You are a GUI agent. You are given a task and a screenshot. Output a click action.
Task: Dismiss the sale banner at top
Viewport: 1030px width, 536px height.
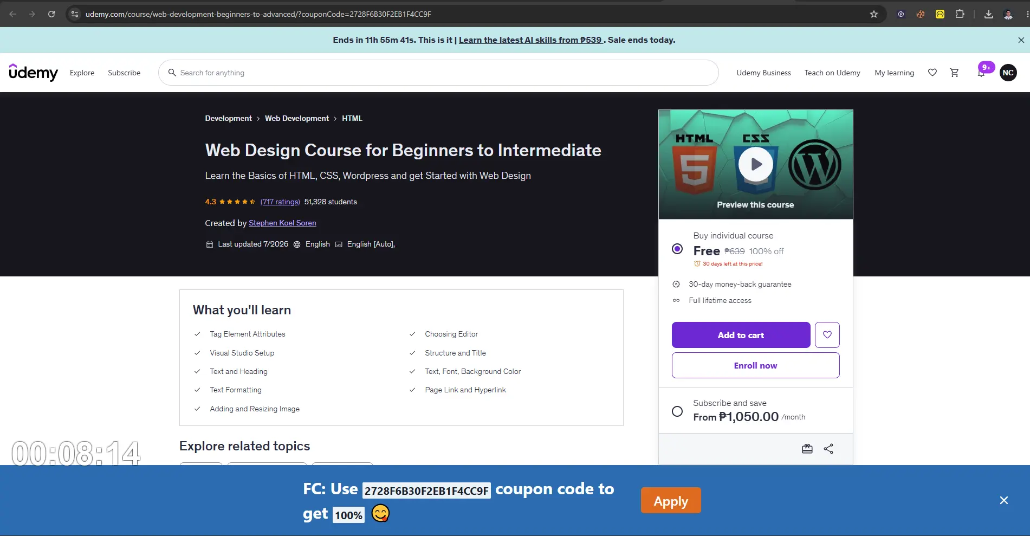(1021, 40)
